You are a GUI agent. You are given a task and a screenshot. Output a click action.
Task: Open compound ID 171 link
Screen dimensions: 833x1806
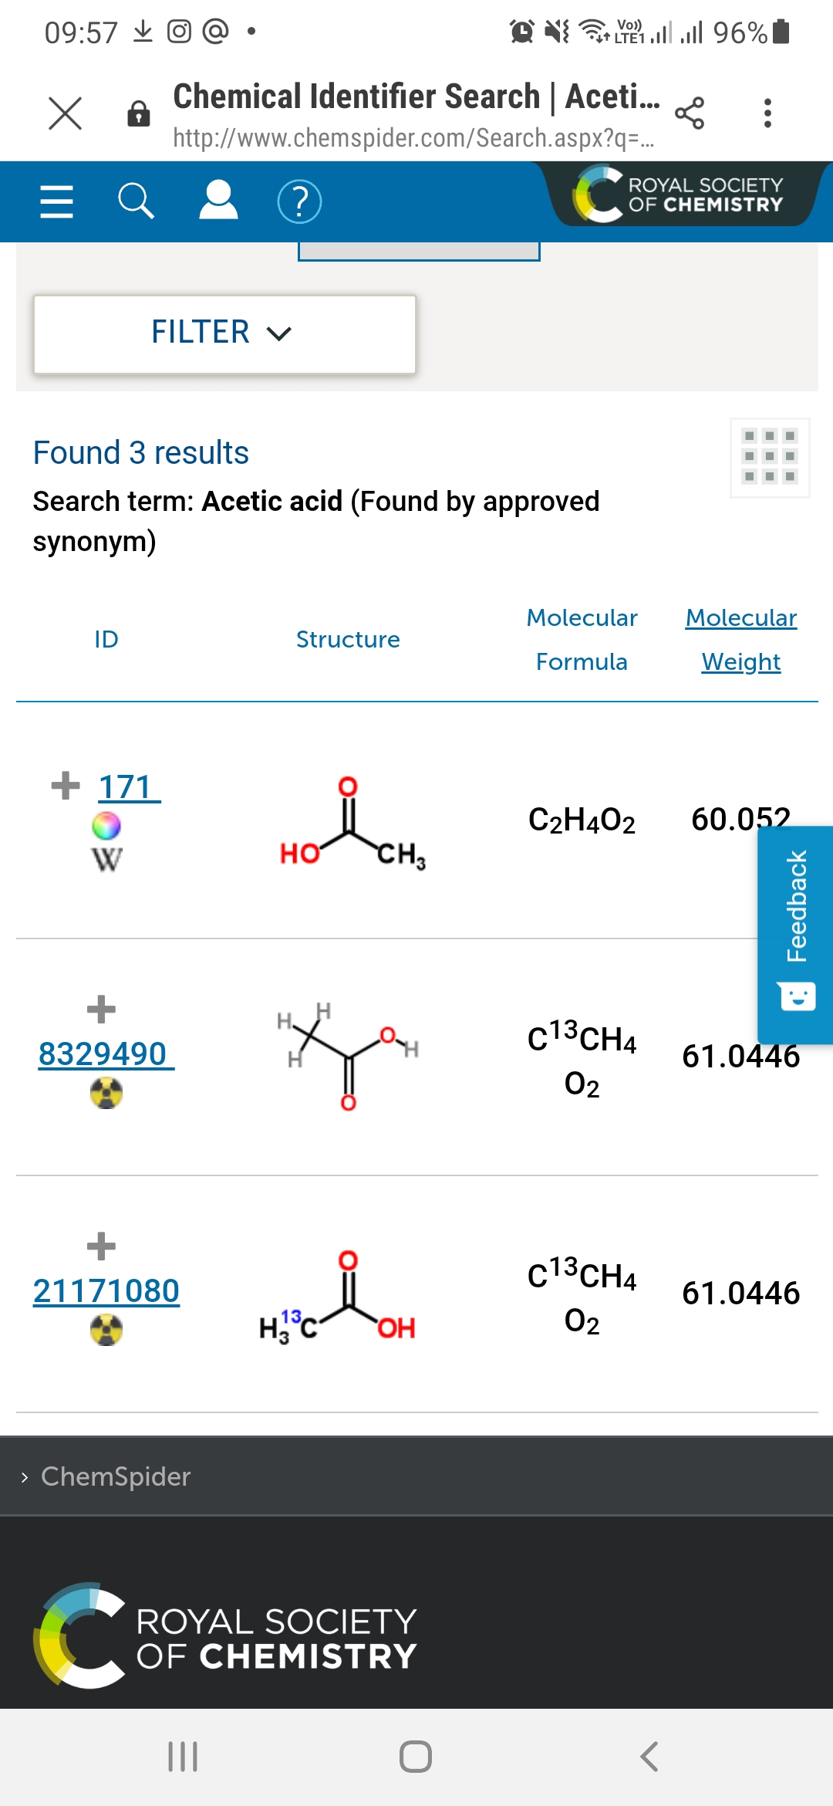[x=130, y=787]
